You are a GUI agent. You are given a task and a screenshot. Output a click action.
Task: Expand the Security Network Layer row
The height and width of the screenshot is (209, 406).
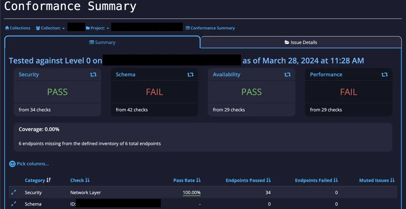pyautogui.click(x=13, y=192)
